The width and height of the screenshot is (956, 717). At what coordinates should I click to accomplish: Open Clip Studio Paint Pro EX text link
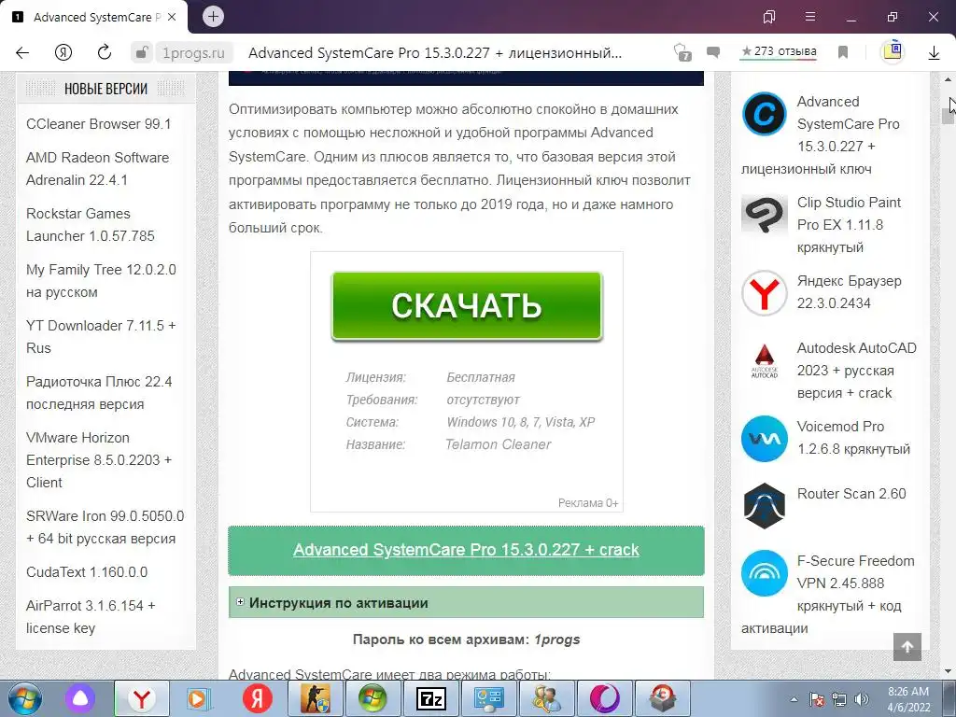coord(849,224)
